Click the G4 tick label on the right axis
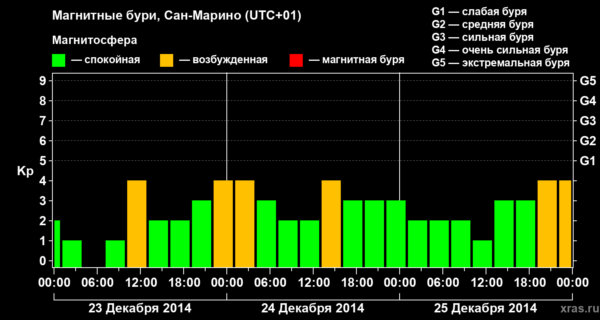This screenshot has height=320, width=600. pos(588,101)
